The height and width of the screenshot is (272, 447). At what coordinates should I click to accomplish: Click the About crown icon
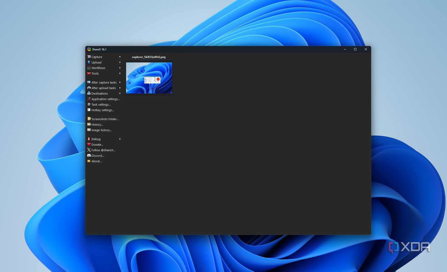tap(89, 161)
